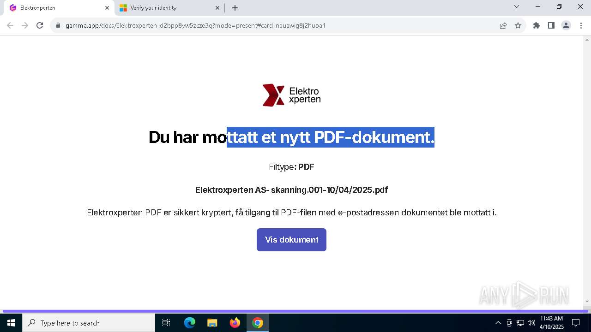Share this page icon
This screenshot has height=332, width=591.
click(x=503, y=25)
